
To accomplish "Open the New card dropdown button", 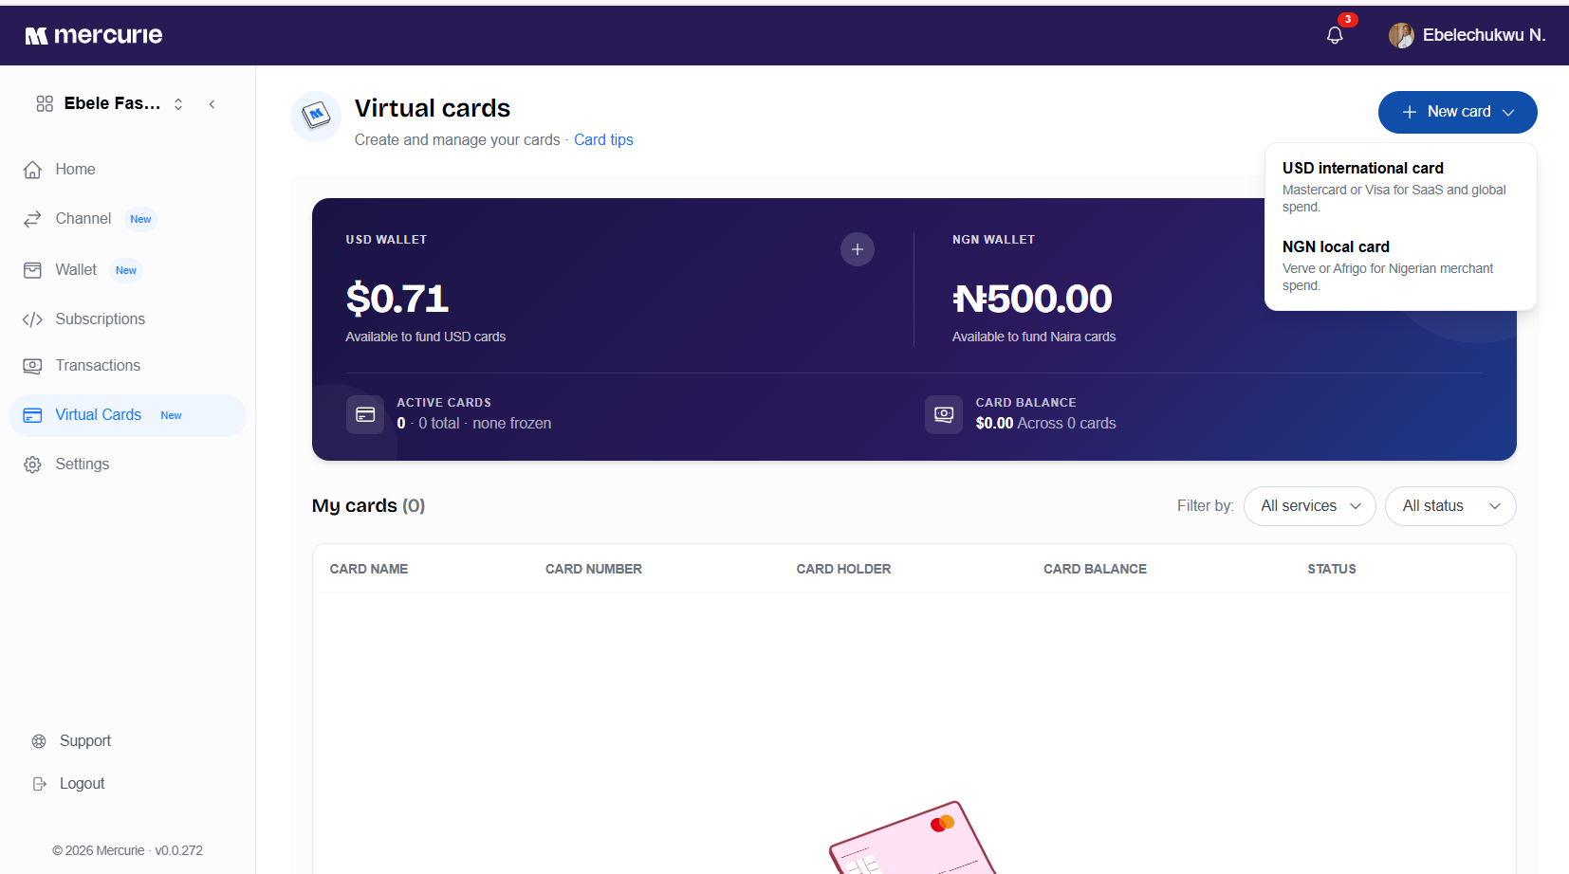I will [x=1457, y=112].
